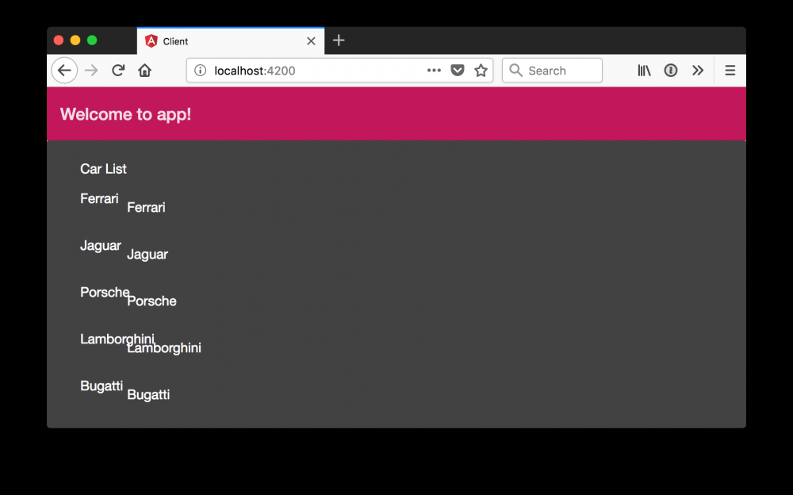Open the Firefox hamburger menu

(730, 70)
